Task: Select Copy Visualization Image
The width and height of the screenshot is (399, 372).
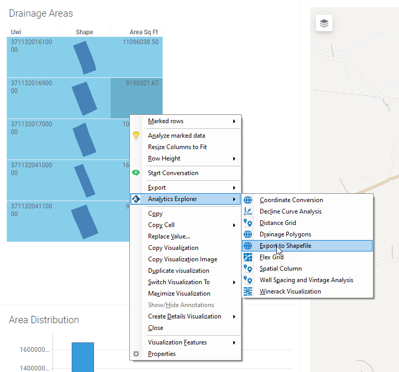Action: [185, 259]
